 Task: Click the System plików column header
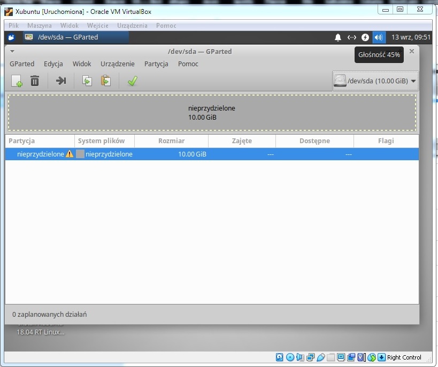tap(104, 141)
